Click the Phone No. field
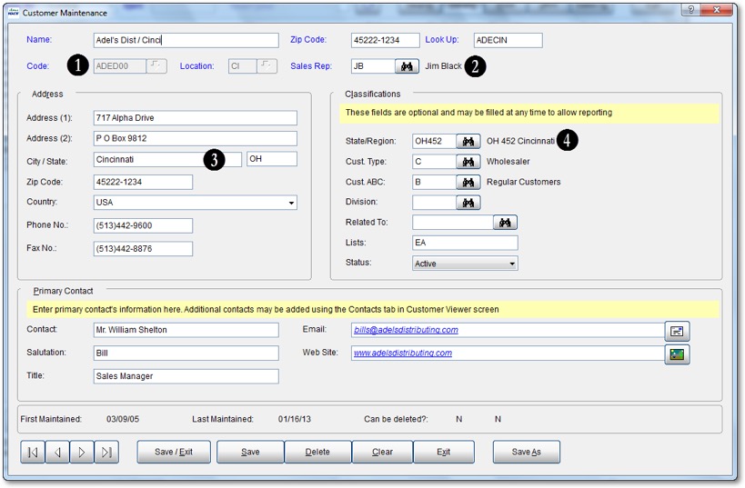 coord(143,226)
